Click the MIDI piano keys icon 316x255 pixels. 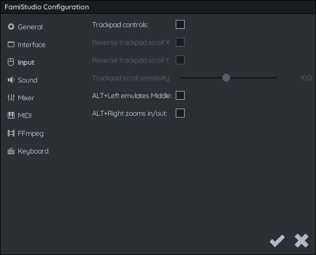click(11, 115)
